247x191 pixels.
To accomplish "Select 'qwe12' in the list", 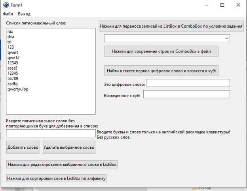I will pos(51,58).
